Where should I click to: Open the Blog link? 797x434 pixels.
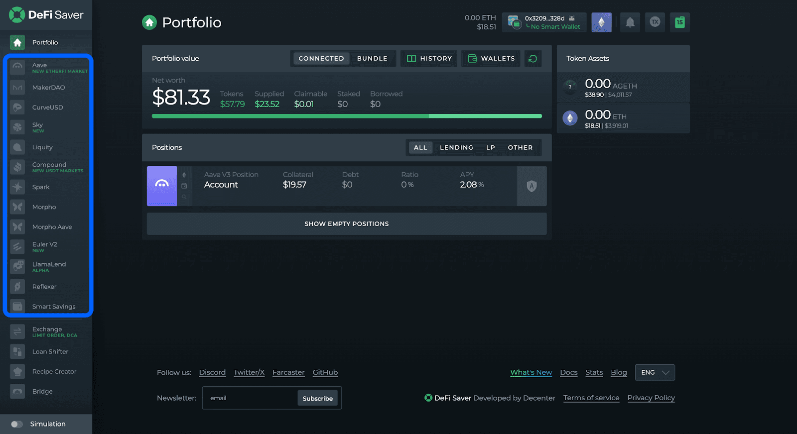pyautogui.click(x=619, y=372)
